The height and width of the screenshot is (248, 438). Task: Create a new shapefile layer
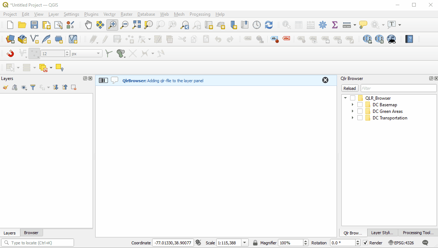(x=34, y=39)
